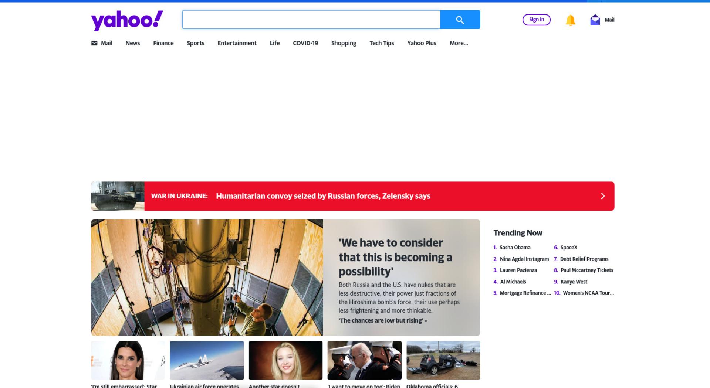Open Tech Tips in the navigation
The width and height of the screenshot is (710, 388).
(382, 43)
